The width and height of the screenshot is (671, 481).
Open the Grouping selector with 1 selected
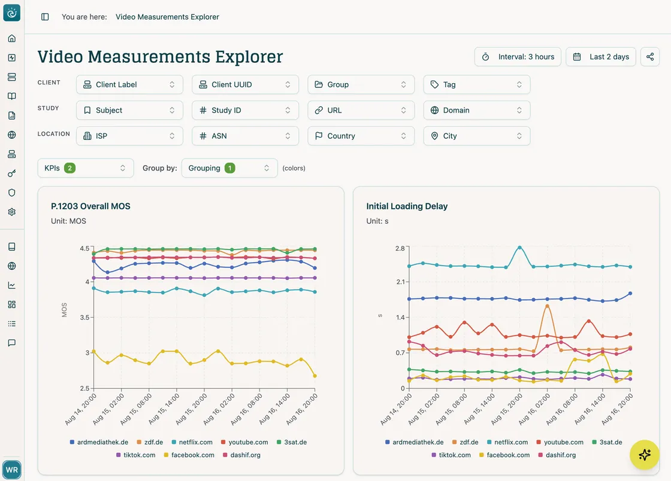point(229,168)
